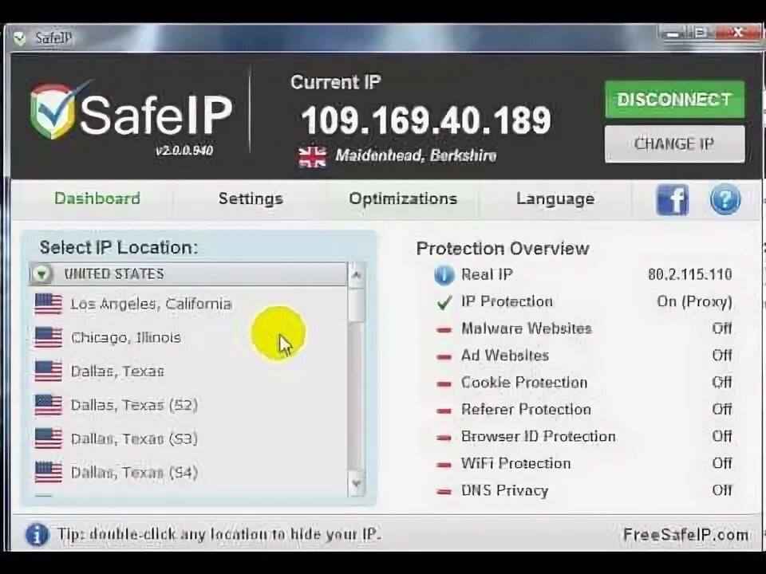Screen dimensions: 766x574
Task: Click the US flag for Dallas, Texas (S2)
Action: tap(49, 405)
